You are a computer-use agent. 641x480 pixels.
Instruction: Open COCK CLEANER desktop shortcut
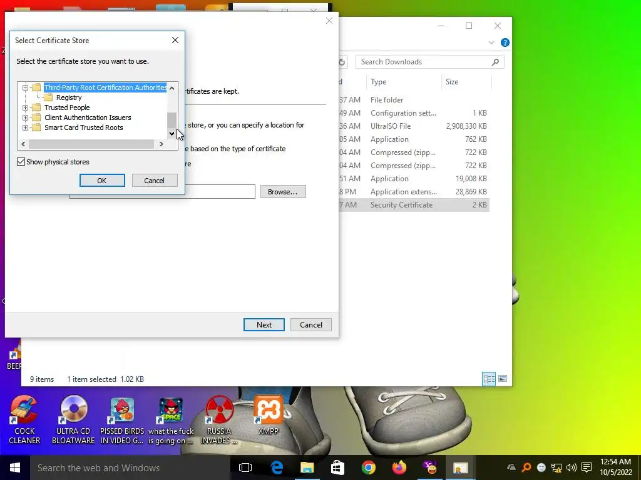click(x=24, y=421)
